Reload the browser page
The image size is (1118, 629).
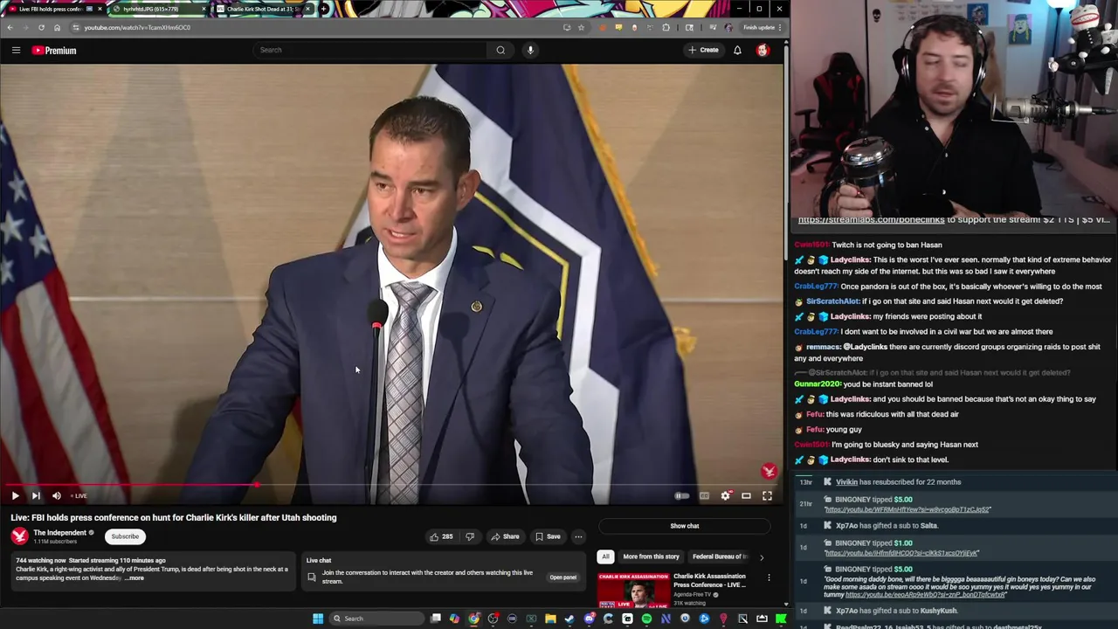(41, 27)
